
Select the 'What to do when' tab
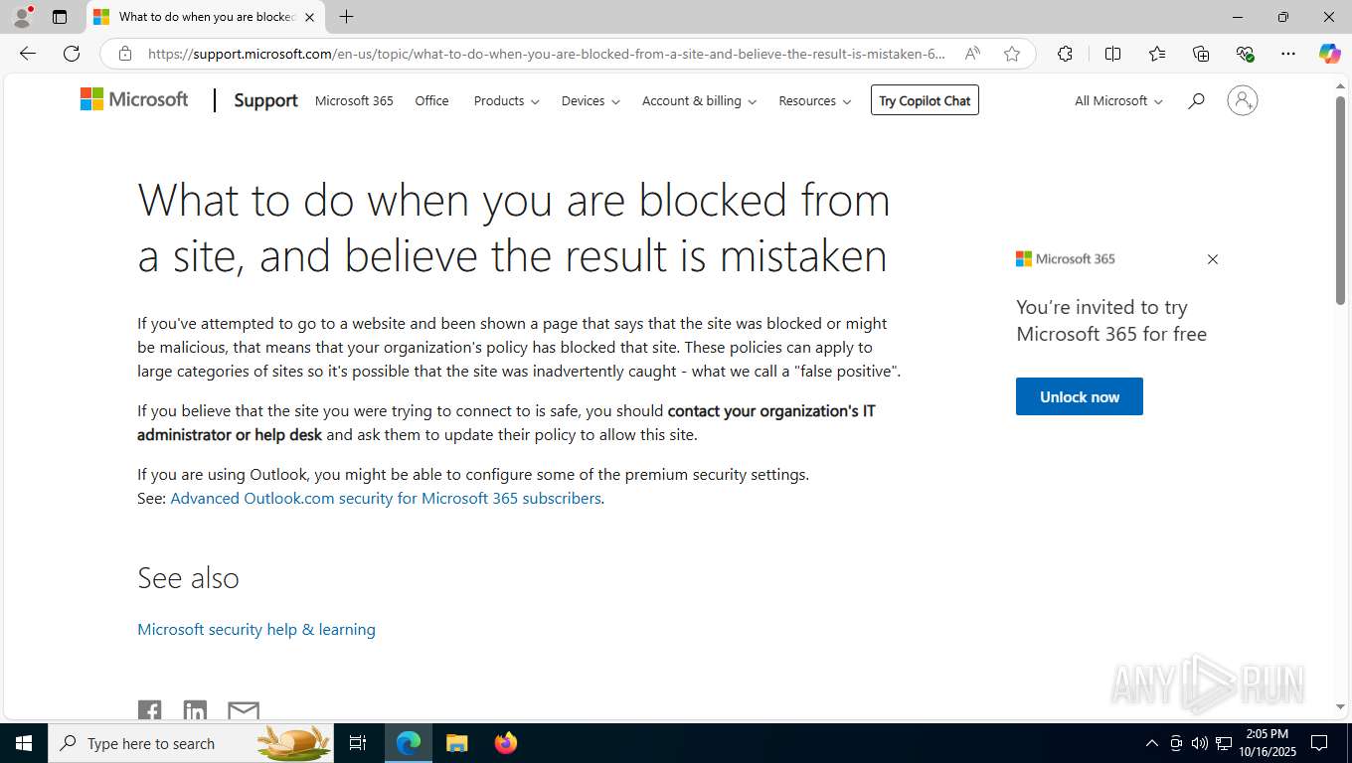tap(205, 17)
